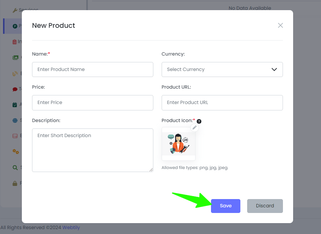The image size is (321, 234).
Task: Click the green P products icon in sidebar
Action: (x=15, y=26)
